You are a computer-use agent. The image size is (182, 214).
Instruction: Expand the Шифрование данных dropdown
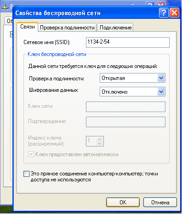point(161,92)
